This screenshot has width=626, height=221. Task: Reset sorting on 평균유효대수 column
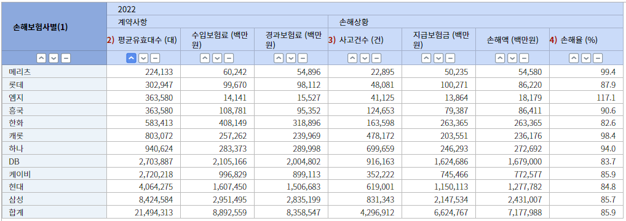(x=155, y=58)
